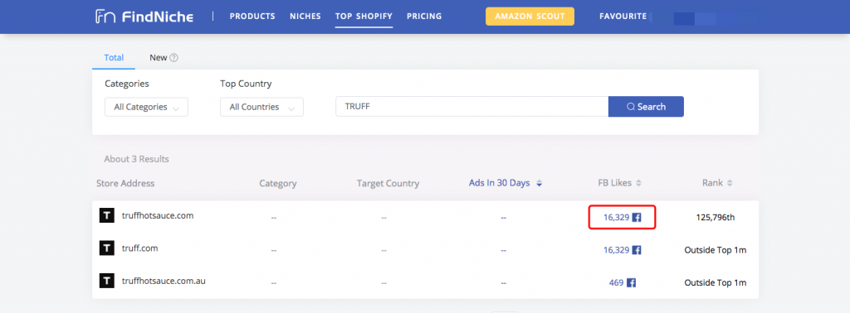The image size is (850, 313).
Task: Open the Products menu
Action: 252,17
